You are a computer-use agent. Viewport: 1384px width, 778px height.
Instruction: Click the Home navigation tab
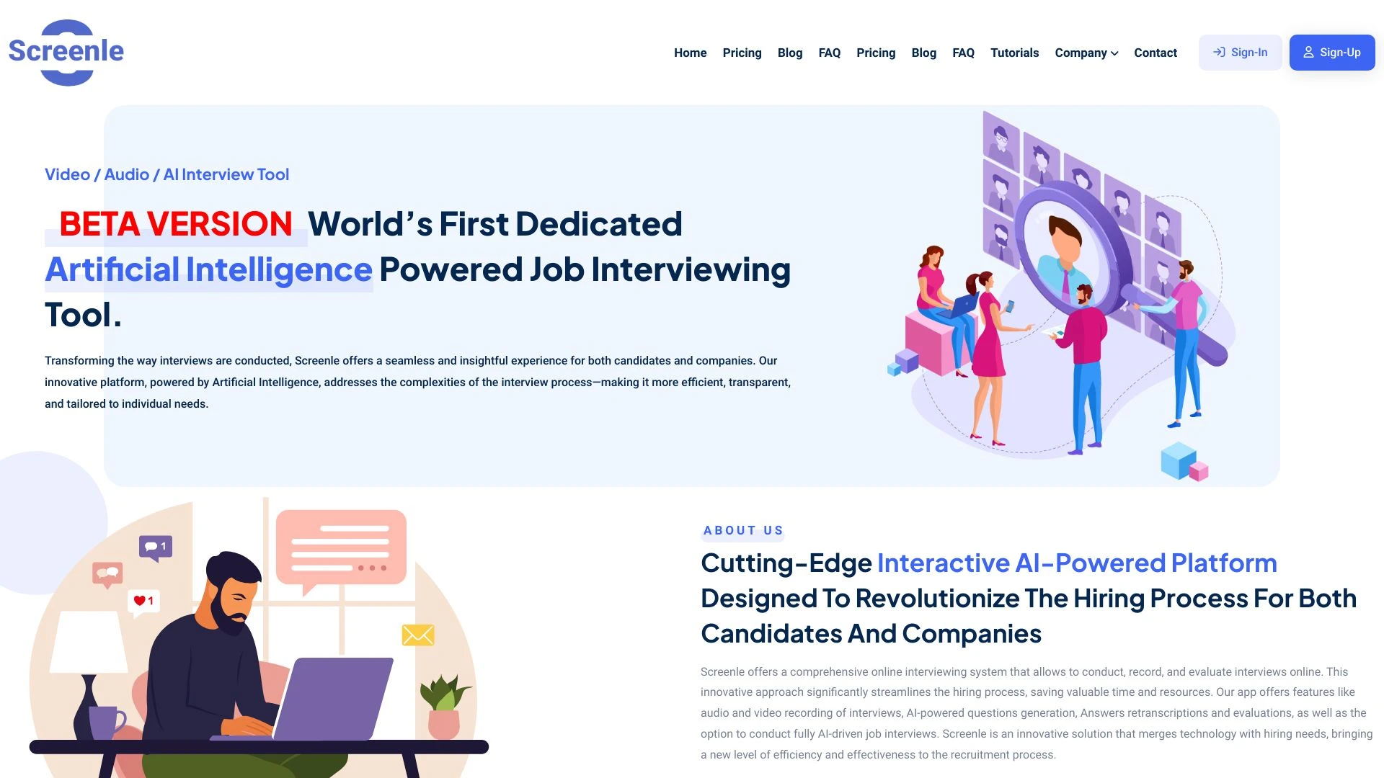[690, 53]
